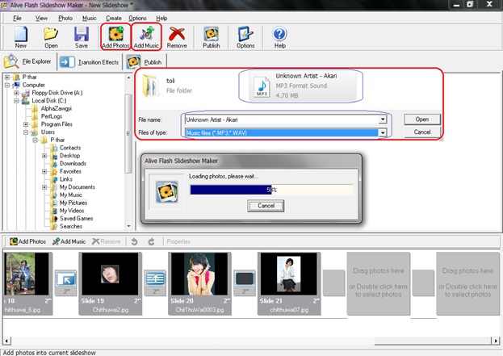Click the slide strip scroll-right arrow
This screenshot has height=356, width=503.
pyautogui.click(x=496, y=341)
